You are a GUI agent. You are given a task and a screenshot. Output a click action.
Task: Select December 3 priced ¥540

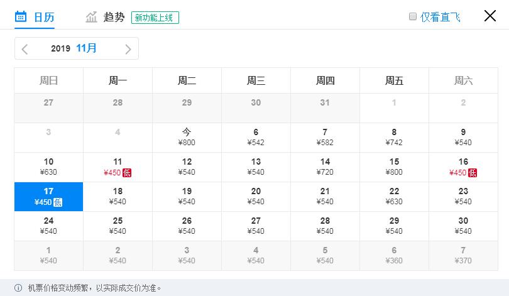coord(187,256)
